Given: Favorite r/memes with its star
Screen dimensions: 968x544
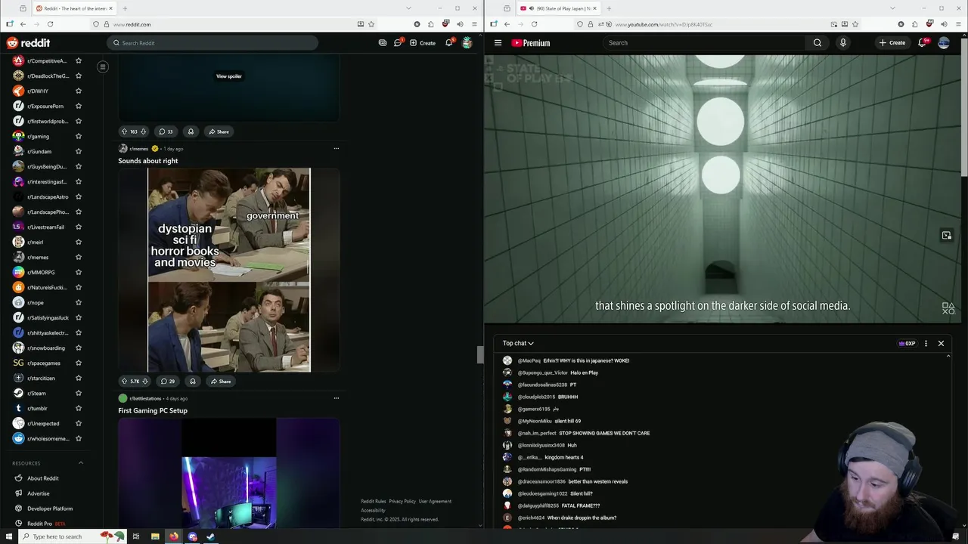Looking at the screenshot, I should point(79,257).
